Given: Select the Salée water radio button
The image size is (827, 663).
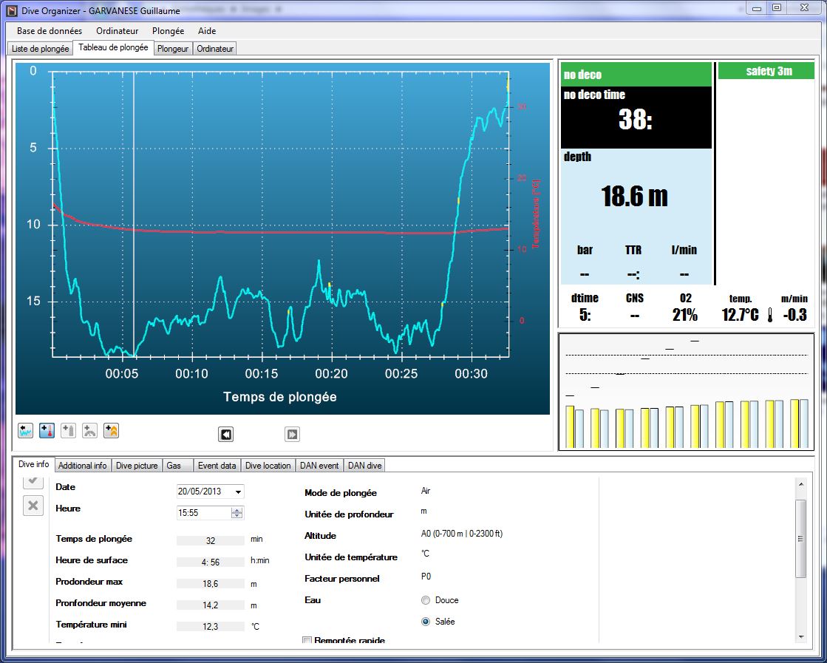Looking at the screenshot, I should [x=426, y=622].
